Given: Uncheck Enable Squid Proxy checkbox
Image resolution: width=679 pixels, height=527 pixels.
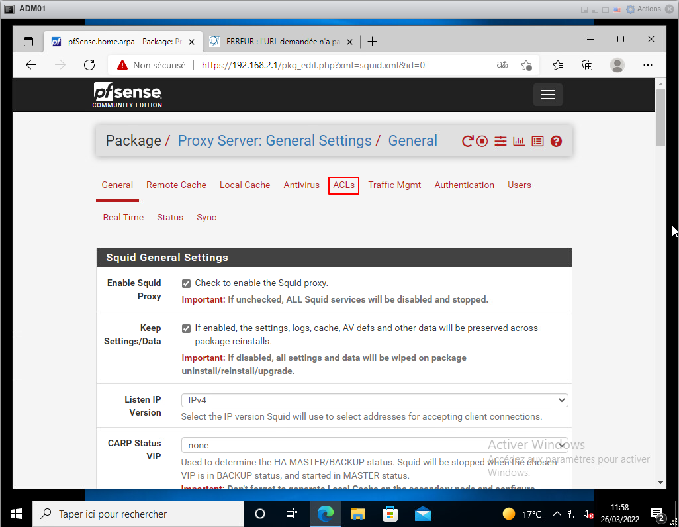Looking at the screenshot, I should pos(187,283).
